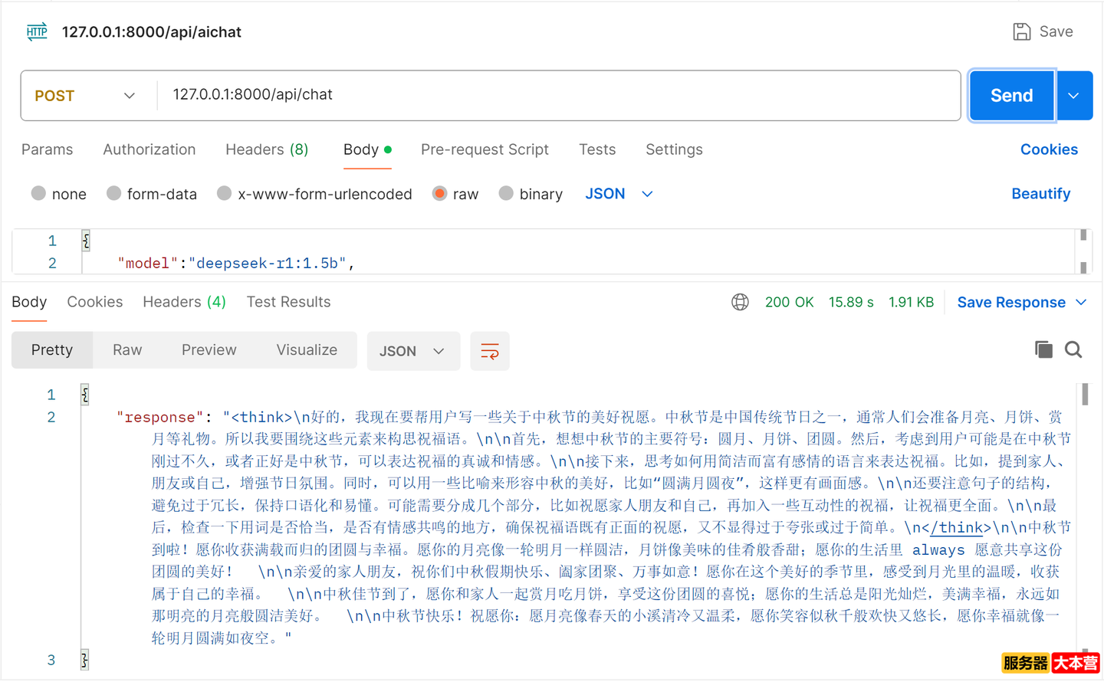Open the Raw view of the response

pos(127,349)
